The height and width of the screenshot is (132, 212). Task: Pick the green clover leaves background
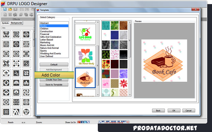pos(106,54)
